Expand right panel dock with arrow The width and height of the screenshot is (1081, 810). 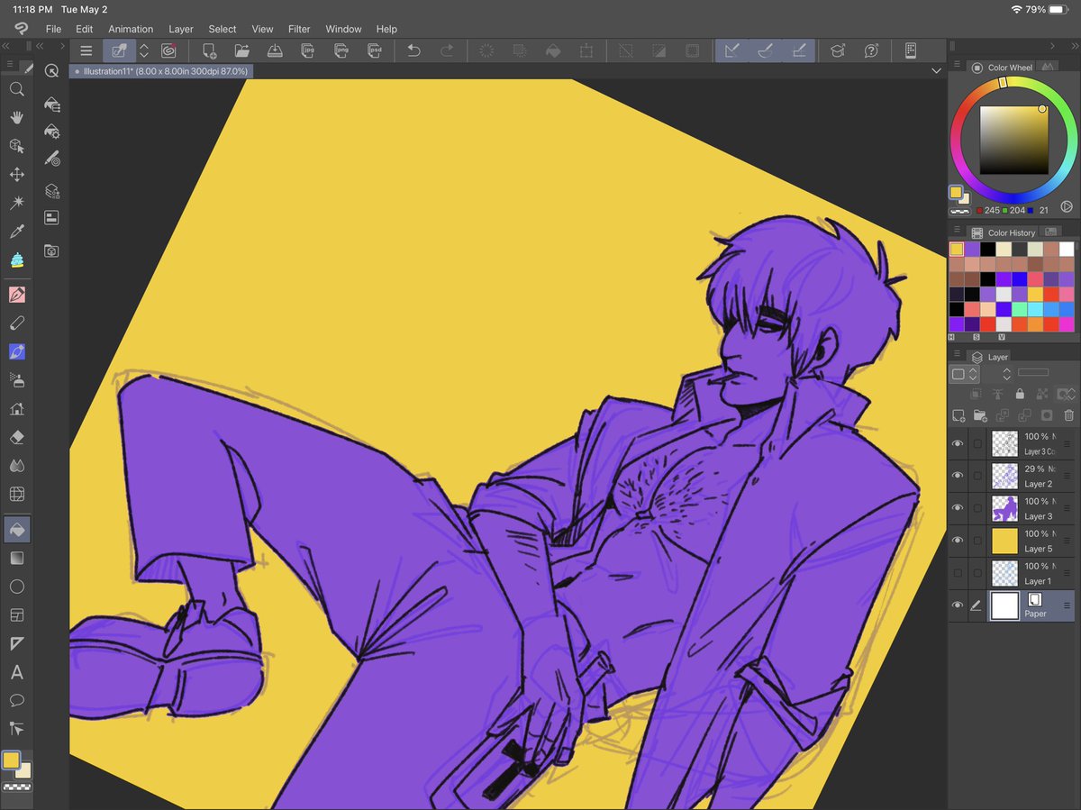[x=1052, y=45]
